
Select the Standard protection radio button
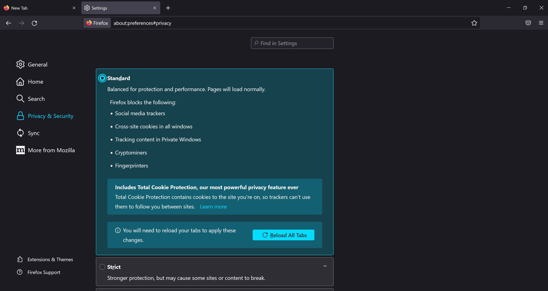point(102,78)
